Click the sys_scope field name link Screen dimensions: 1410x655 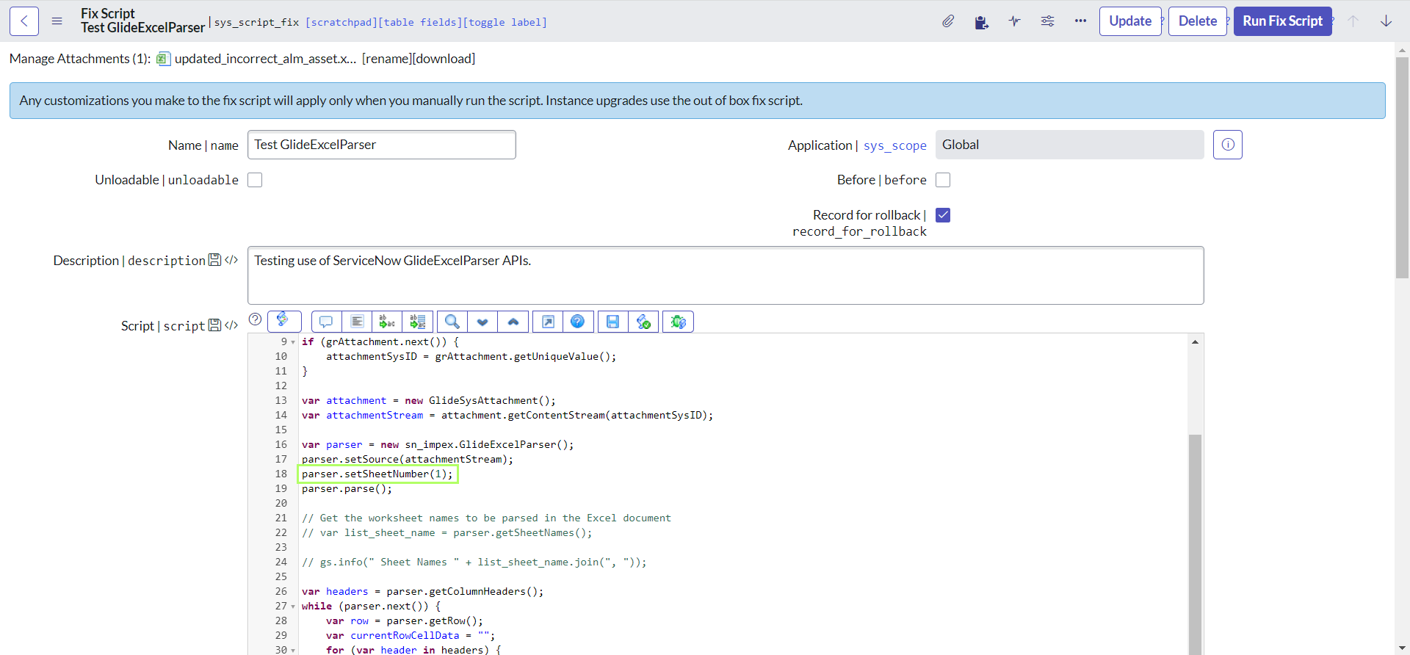pos(895,145)
